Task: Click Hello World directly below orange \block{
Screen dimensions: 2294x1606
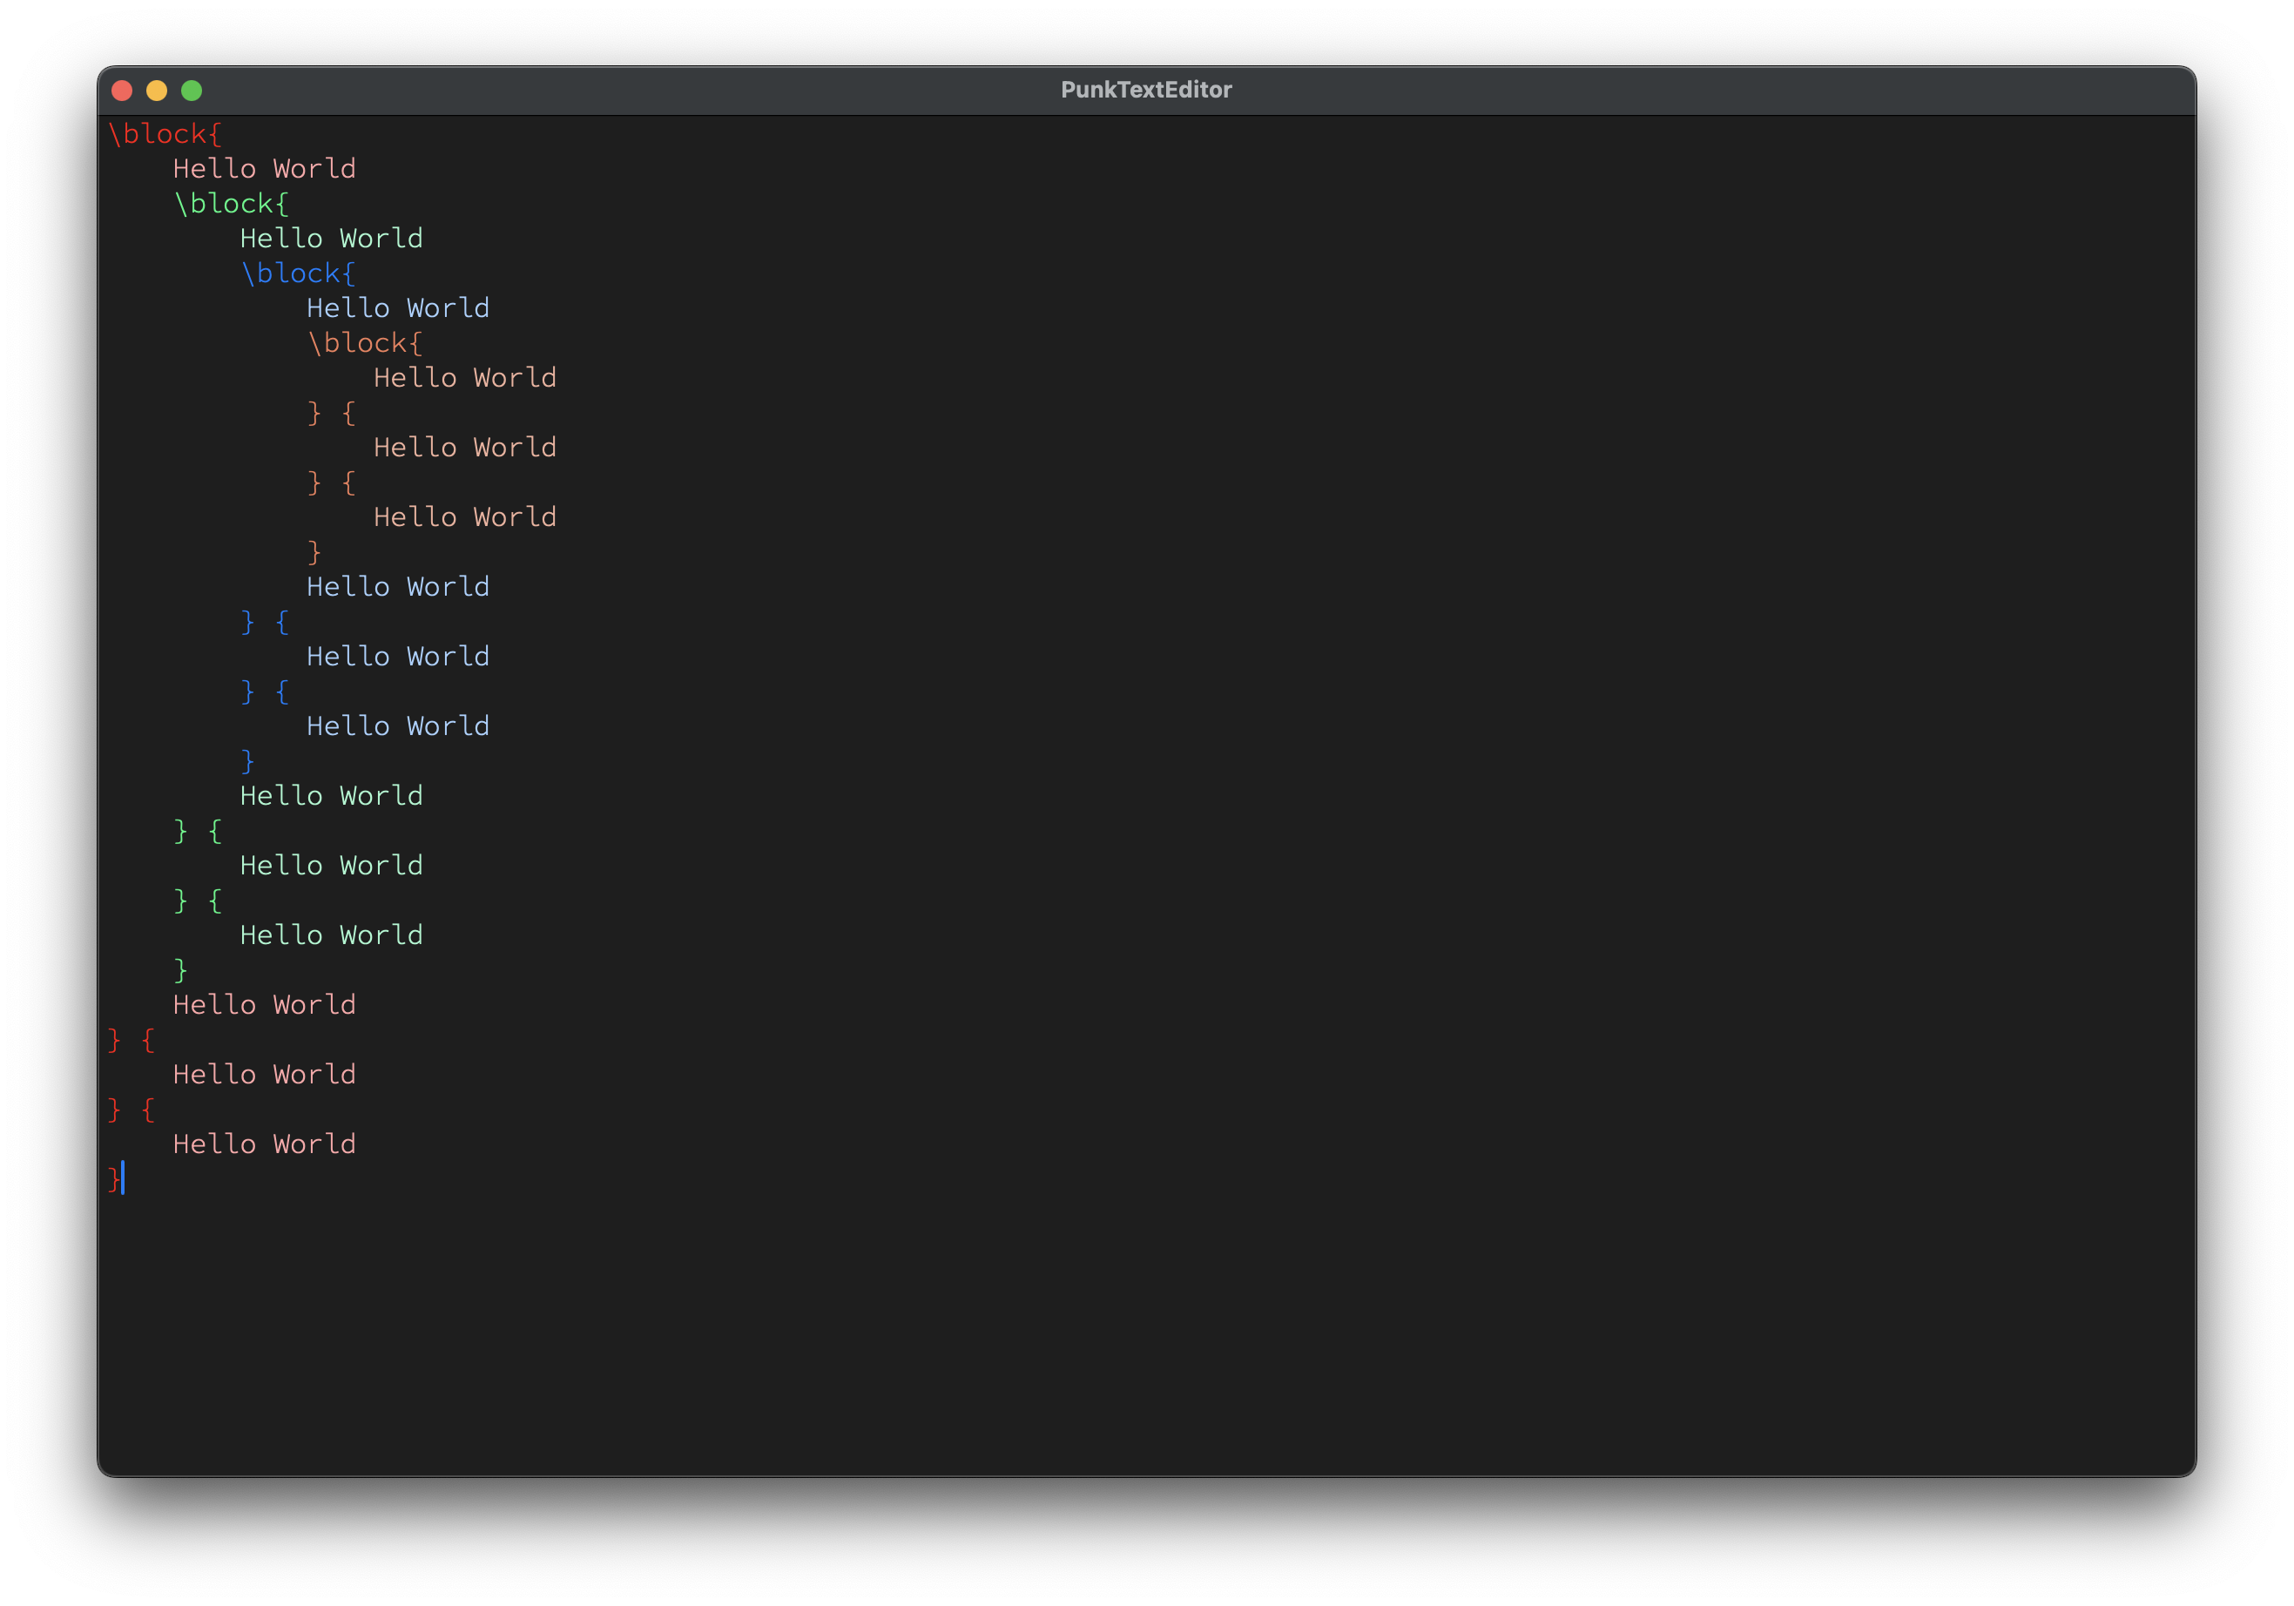Action: 464,378
